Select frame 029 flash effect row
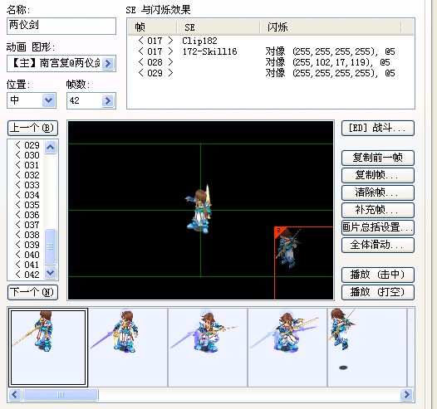Viewport: 437px width, 409px height. [270, 73]
